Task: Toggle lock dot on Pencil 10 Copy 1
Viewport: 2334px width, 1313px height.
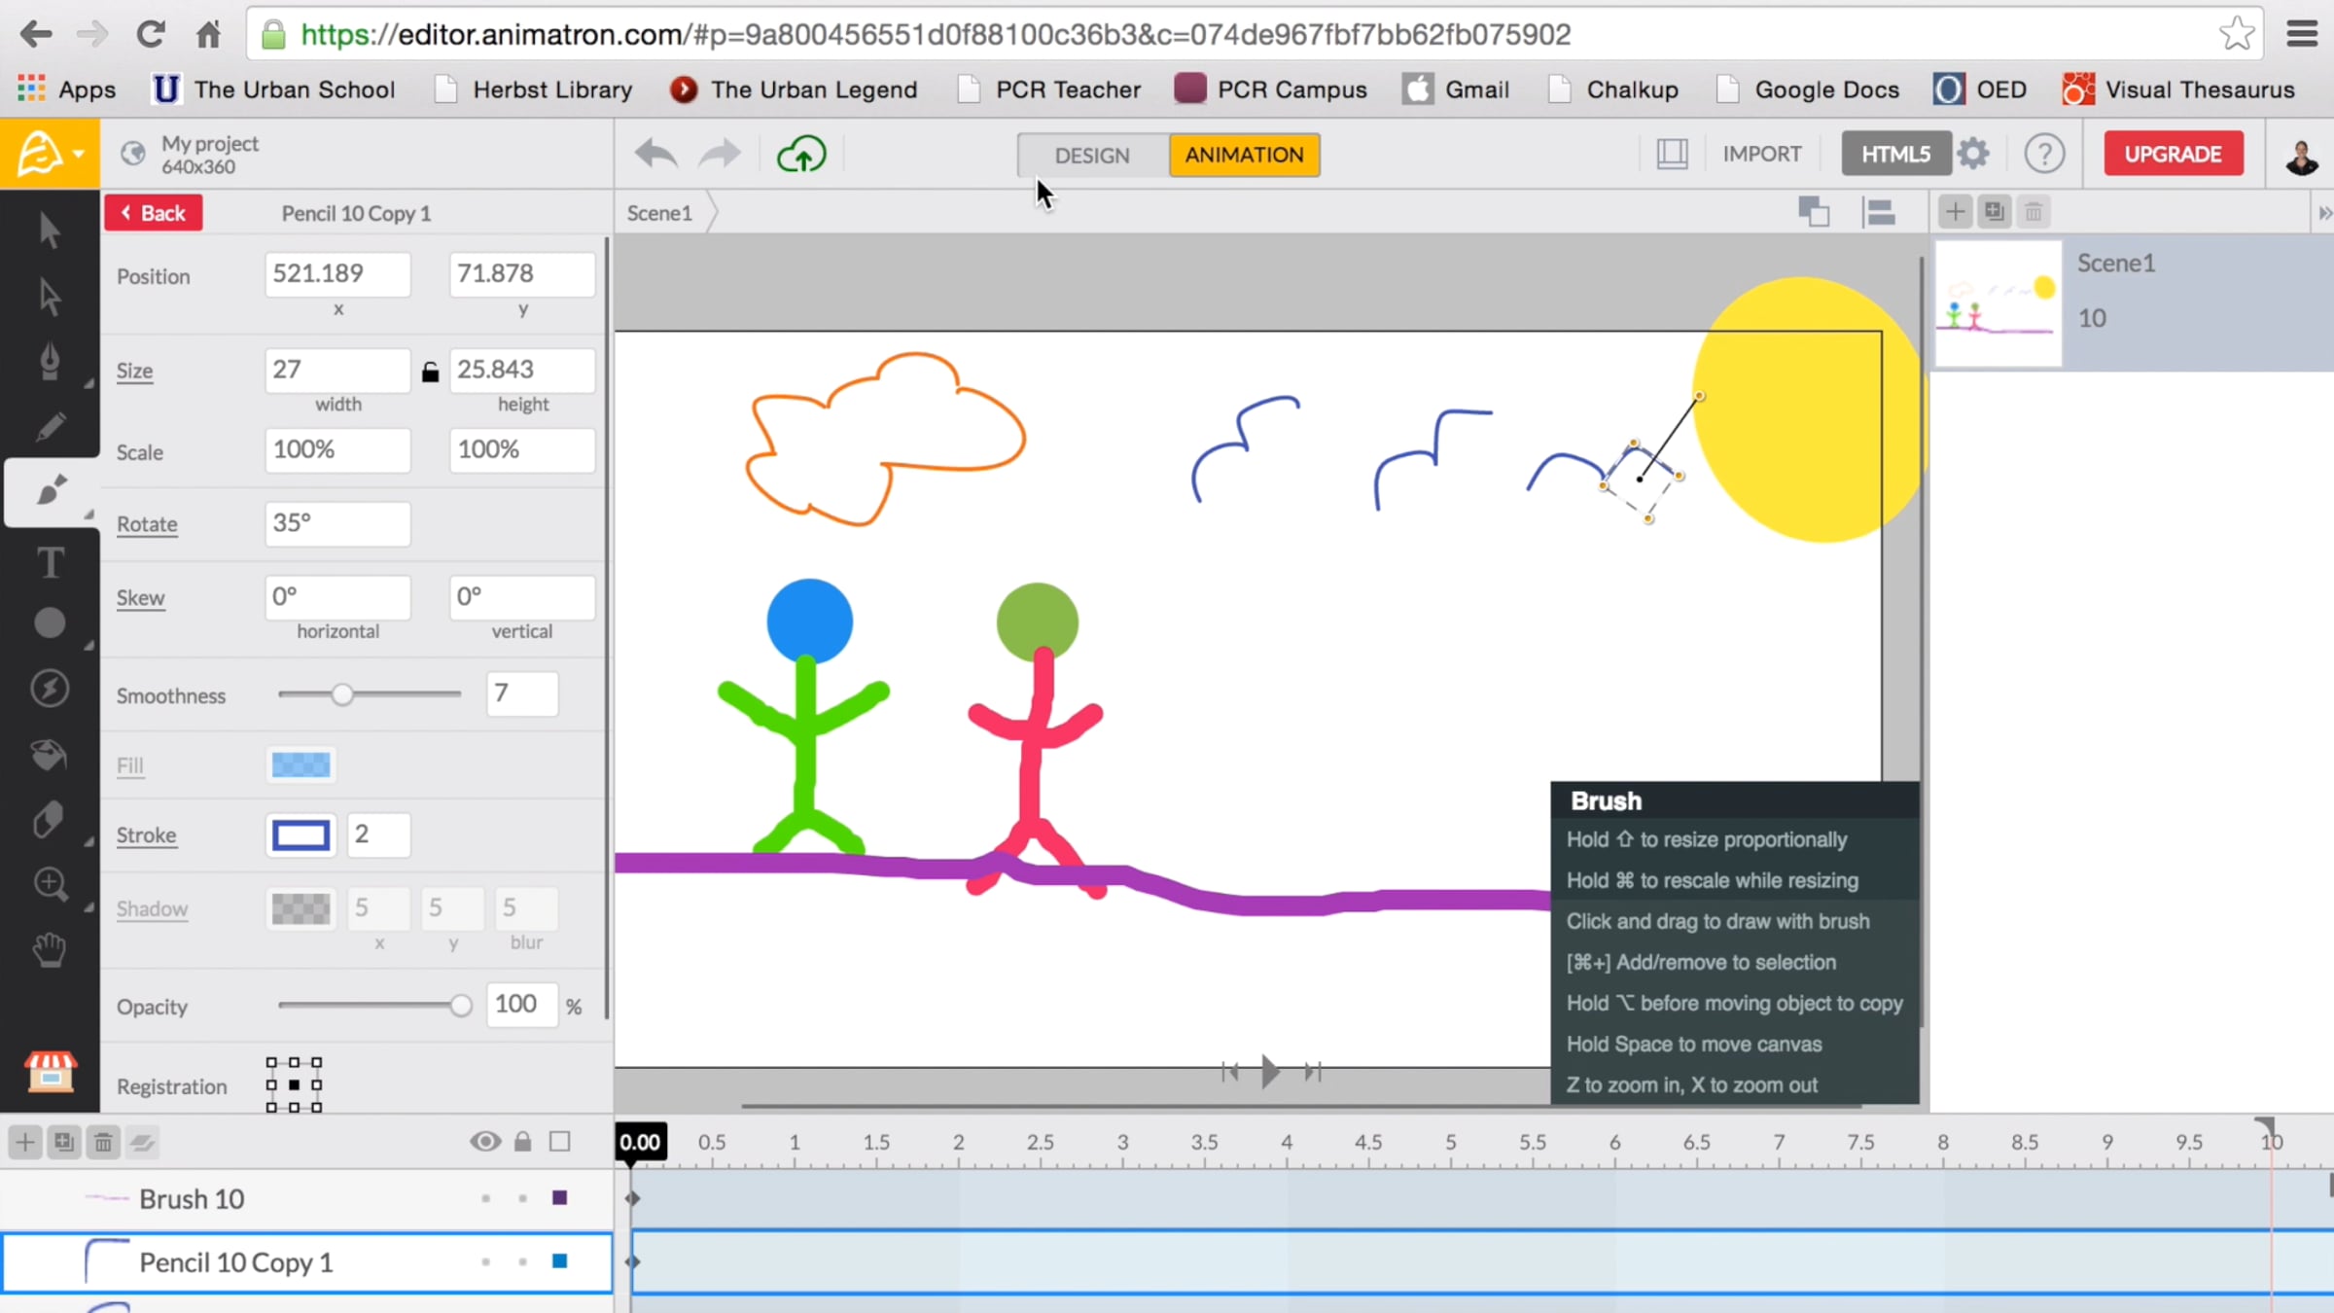Action: (522, 1261)
